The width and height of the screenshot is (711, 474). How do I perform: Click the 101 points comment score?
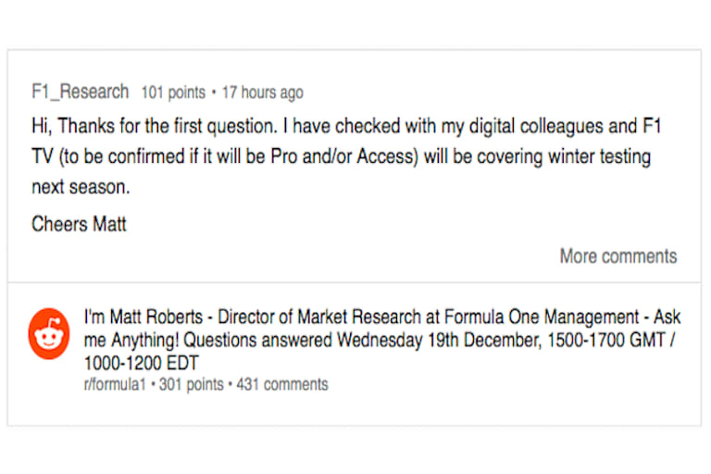coord(173,93)
